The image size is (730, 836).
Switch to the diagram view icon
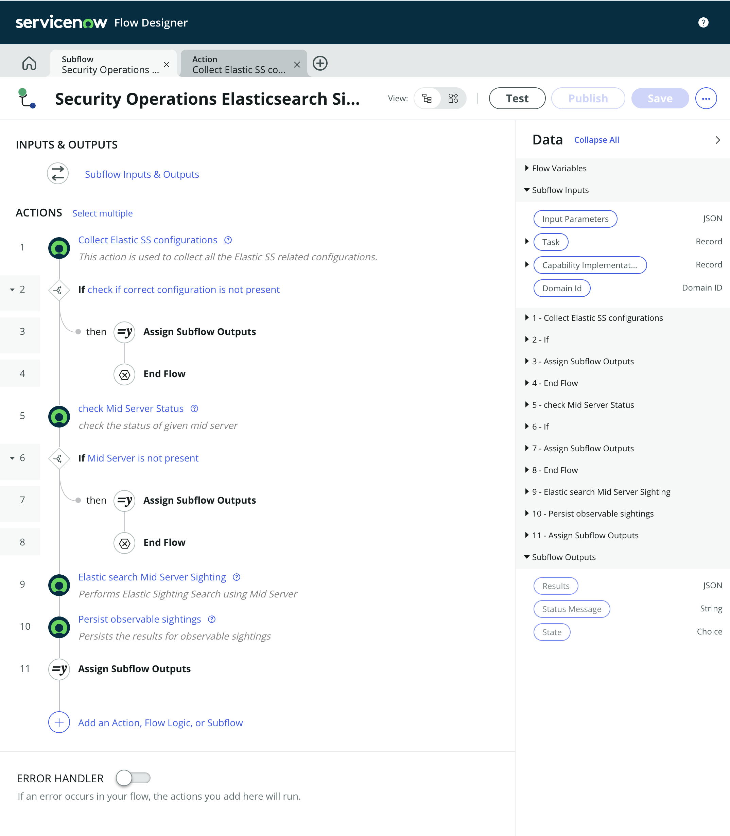click(453, 98)
